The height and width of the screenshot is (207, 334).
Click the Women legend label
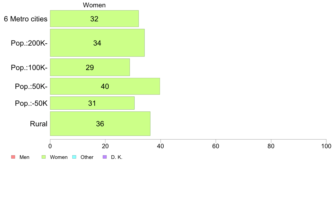[x=58, y=157]
